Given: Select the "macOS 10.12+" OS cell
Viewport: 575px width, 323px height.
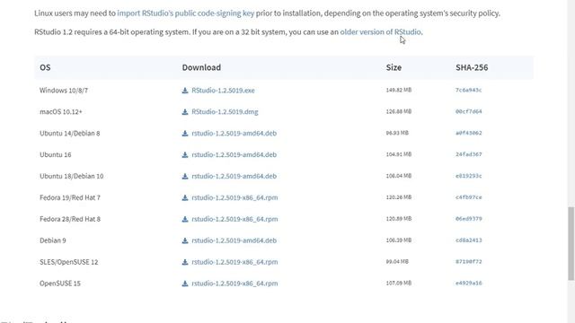Looking at the screenshot, I should pyautogui.click(x=61, y=111).
